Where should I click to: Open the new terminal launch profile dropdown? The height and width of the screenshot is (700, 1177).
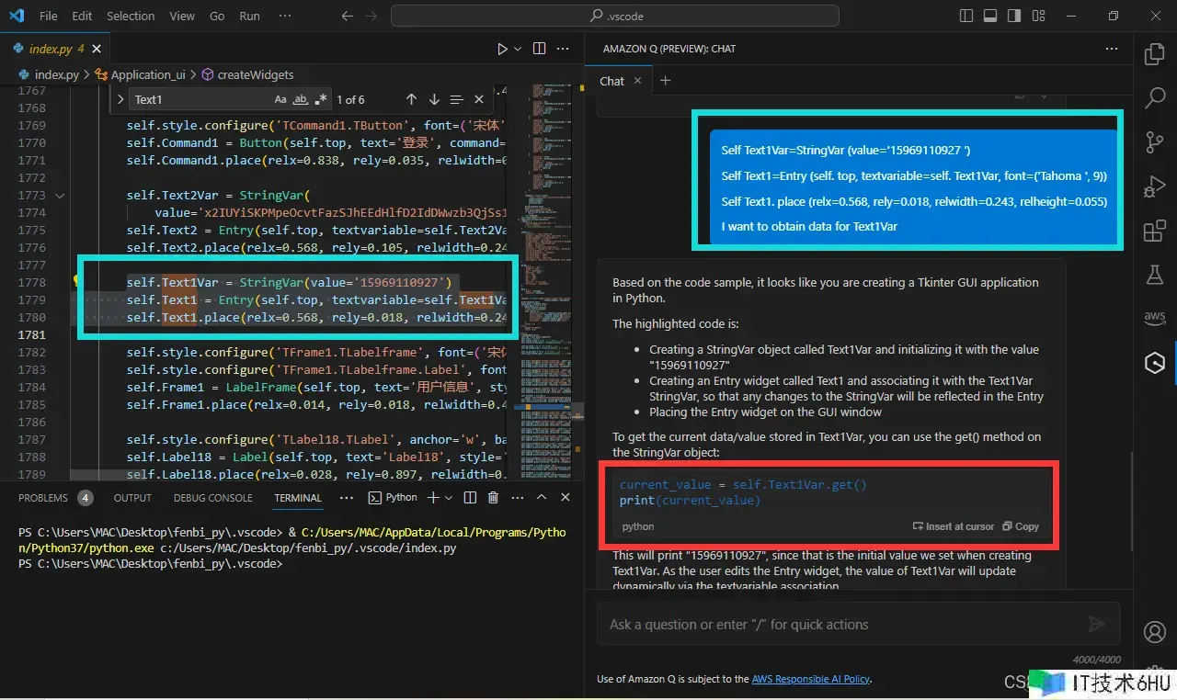[x=449, y=498]
